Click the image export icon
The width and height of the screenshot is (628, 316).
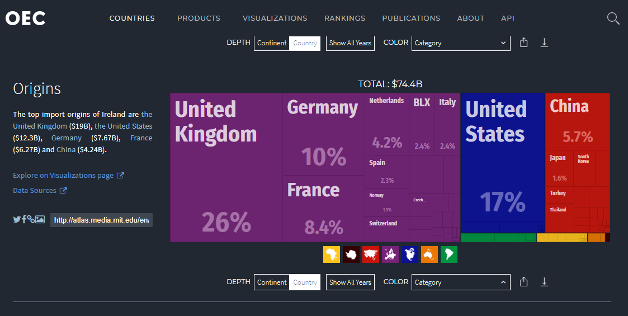click(40, 219)
